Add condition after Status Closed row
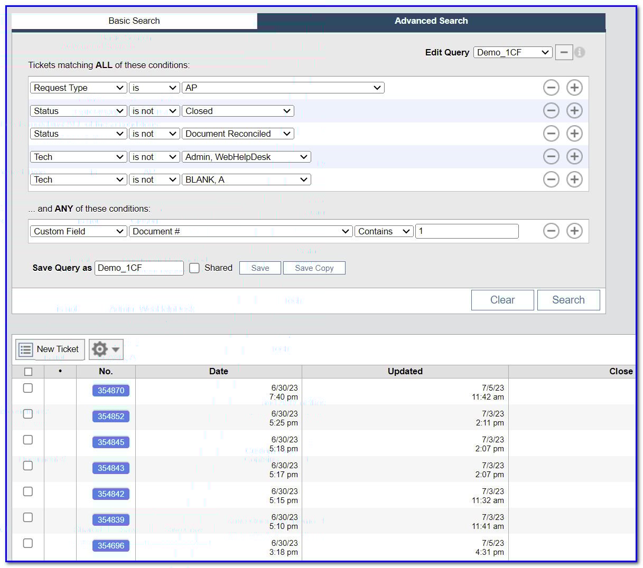Image resolution: width=643 pixels, height=568 pixels. point(574,111)
